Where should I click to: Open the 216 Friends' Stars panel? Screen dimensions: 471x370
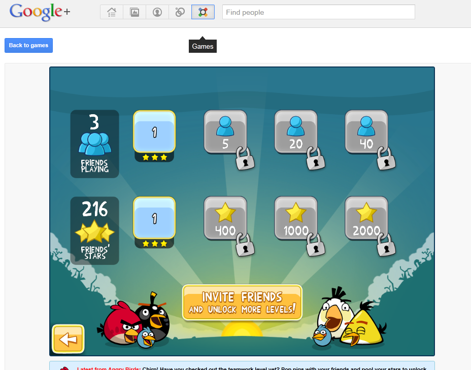point(94,230)
